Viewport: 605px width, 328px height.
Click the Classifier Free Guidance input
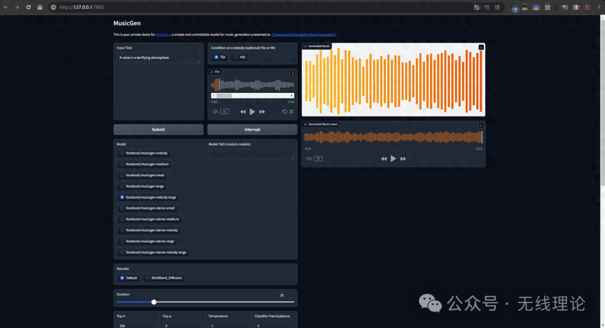click(x=274, y=326)
